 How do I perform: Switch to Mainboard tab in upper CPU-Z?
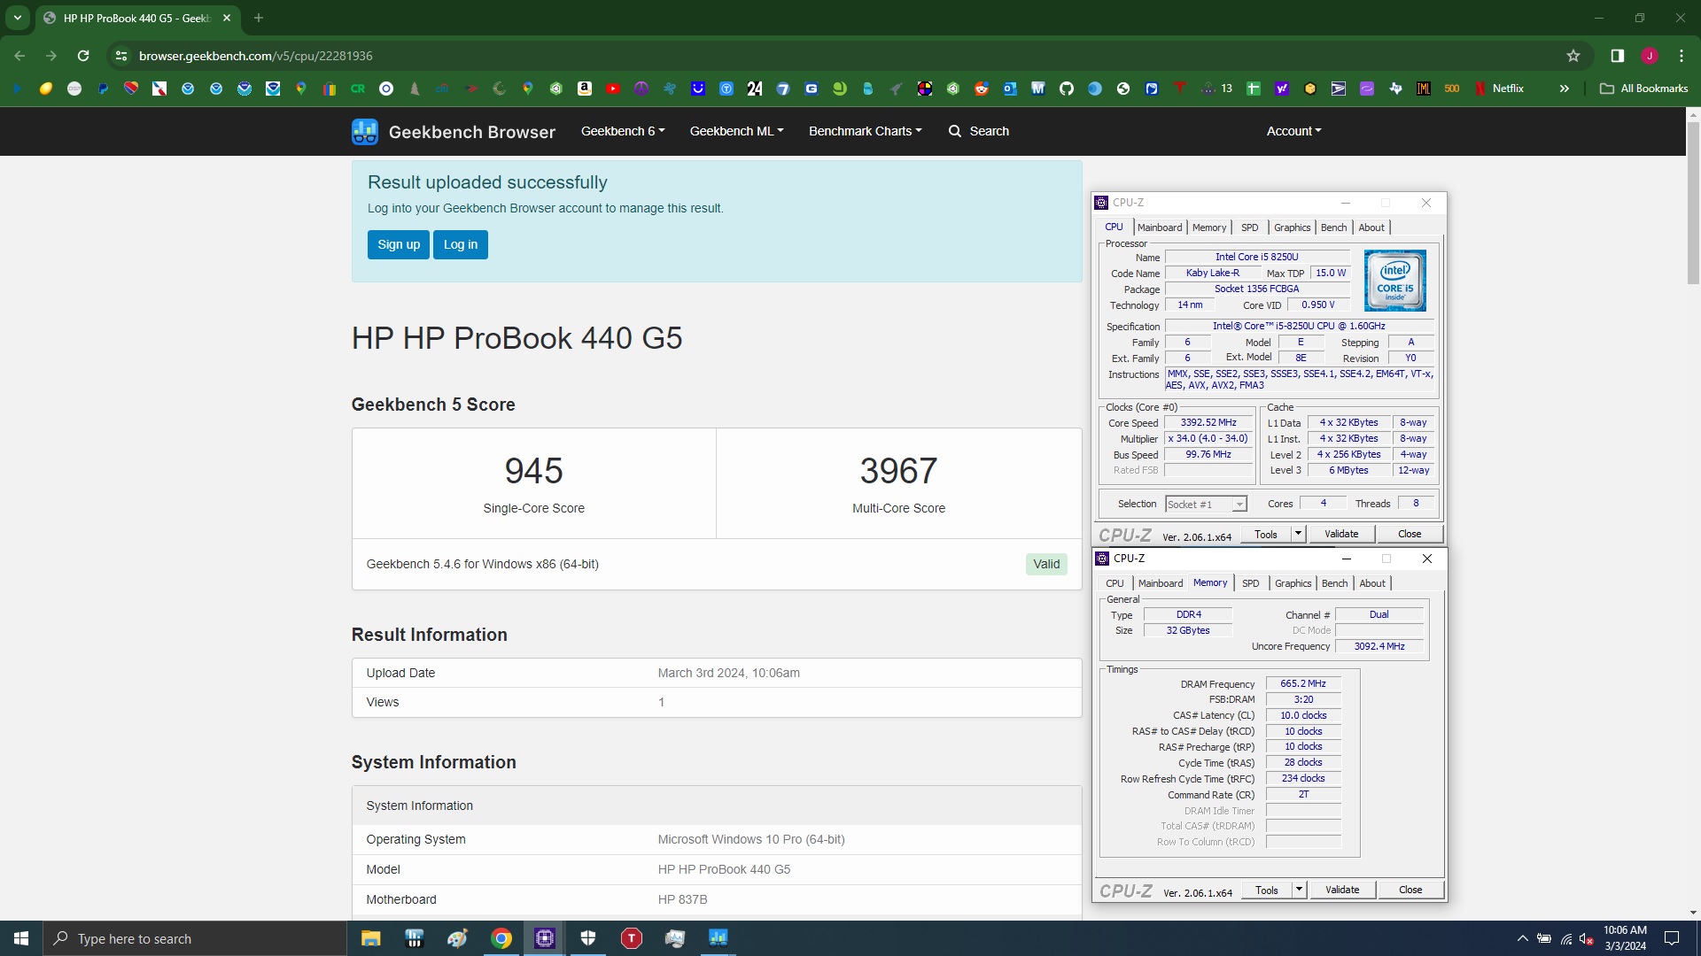1160,227
